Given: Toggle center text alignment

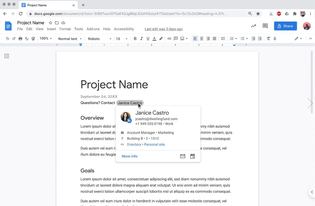Looking at the screenshot, I should coord(201,39).
